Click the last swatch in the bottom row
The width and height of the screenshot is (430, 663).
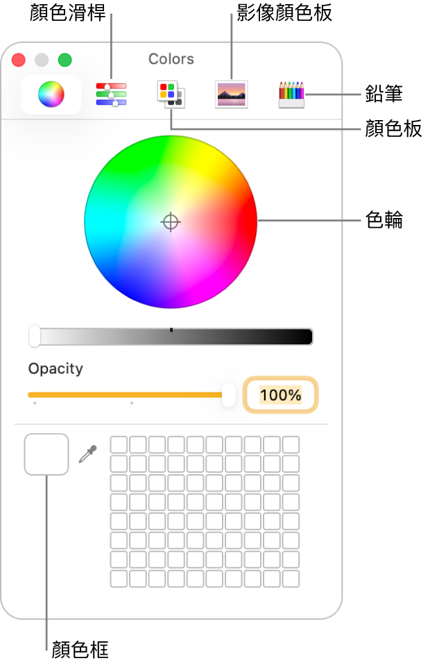(x=291, y=578)
